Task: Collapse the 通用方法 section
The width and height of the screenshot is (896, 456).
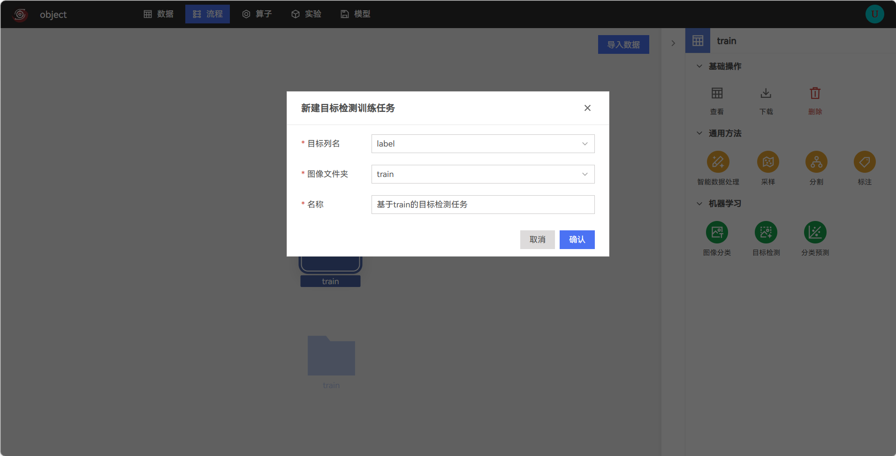Action: coord(699,133)
